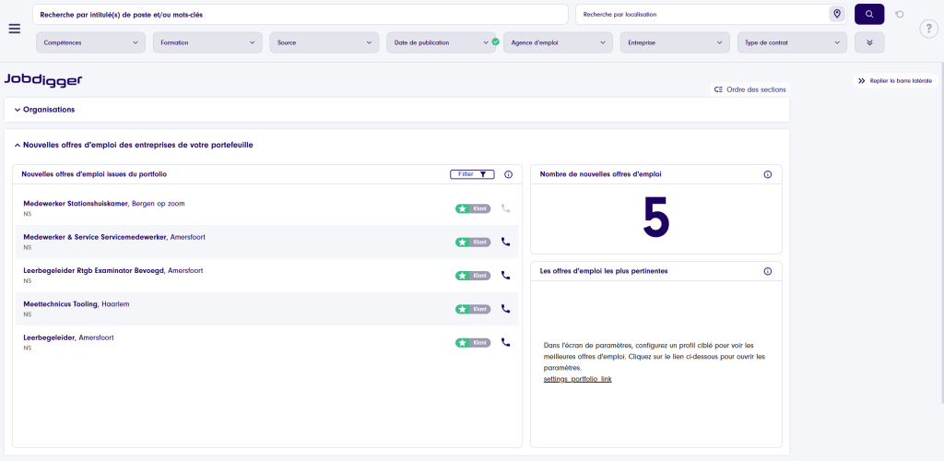Open the help question mark icon
The image size is (944, 461).
[x=928, y=29]
